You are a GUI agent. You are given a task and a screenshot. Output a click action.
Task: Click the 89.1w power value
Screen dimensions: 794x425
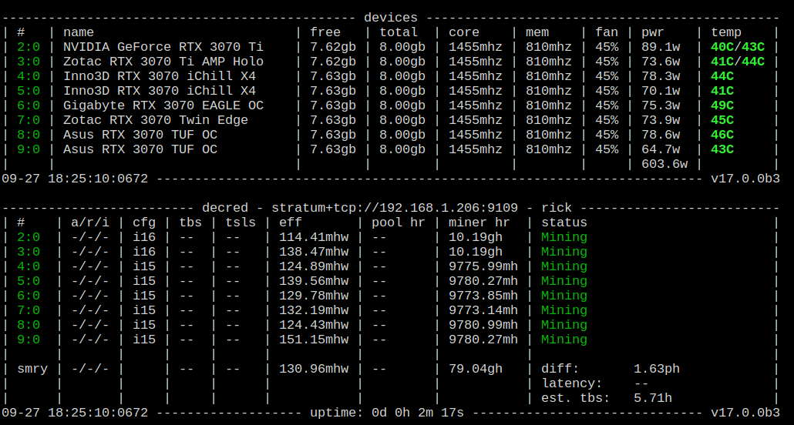tap(661, 47)
